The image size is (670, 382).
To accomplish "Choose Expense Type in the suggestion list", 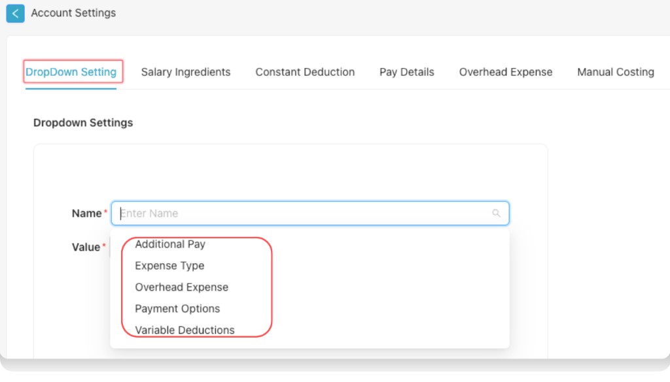I will point(169,266).
